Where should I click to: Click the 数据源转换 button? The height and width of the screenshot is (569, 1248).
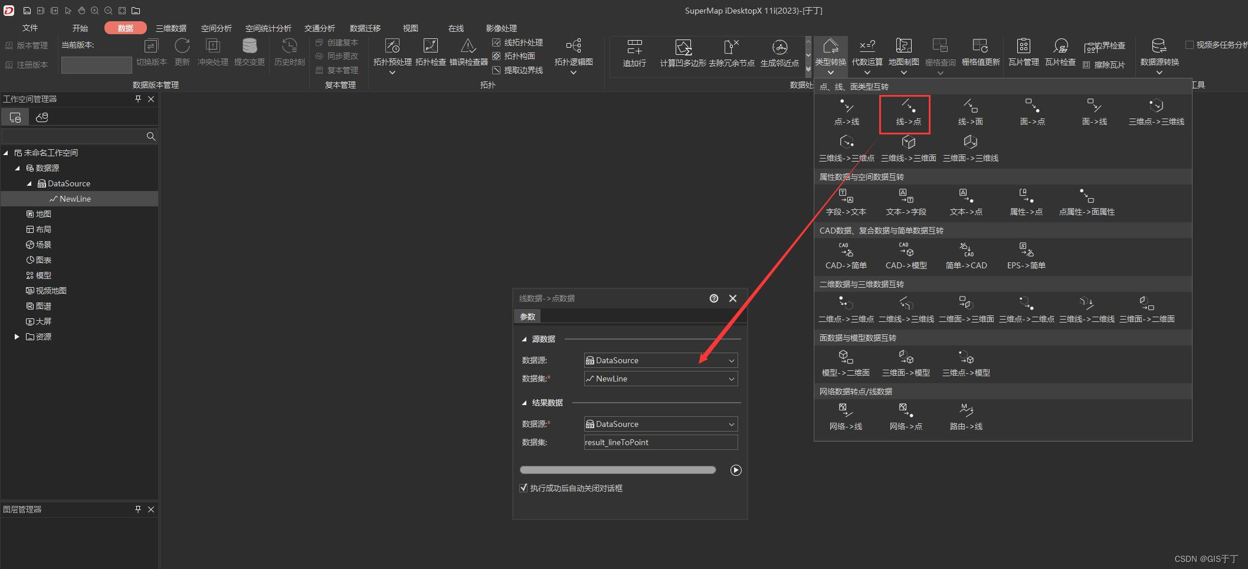click(x=1159, y=52)
